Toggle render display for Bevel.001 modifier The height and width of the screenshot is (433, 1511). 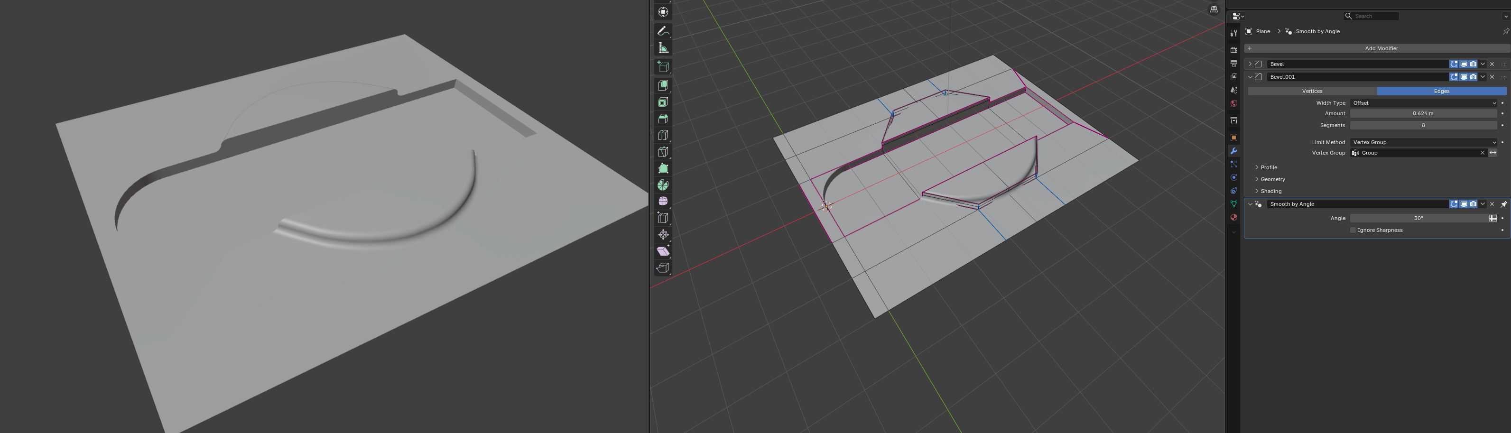click(x=1473, y=77)
